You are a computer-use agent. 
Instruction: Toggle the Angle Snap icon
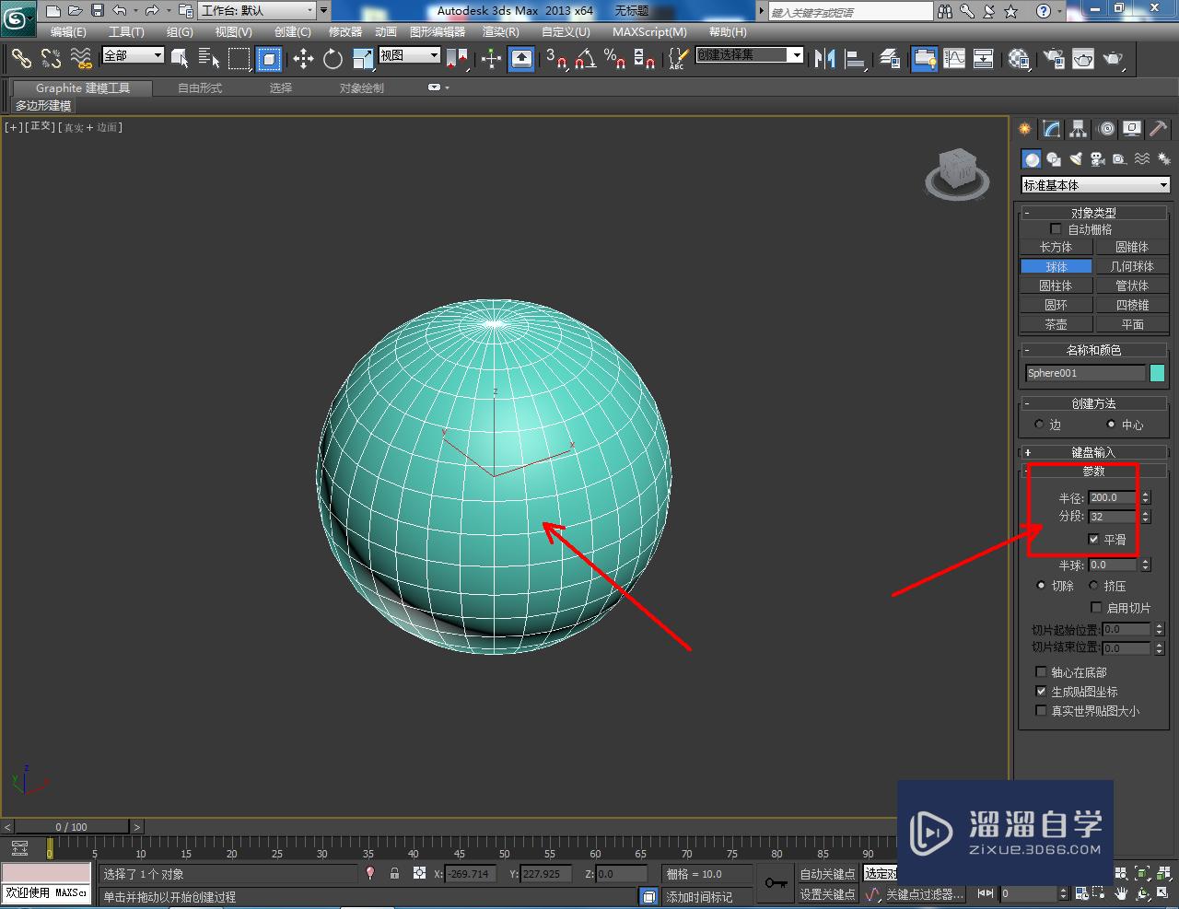point(585,59)
